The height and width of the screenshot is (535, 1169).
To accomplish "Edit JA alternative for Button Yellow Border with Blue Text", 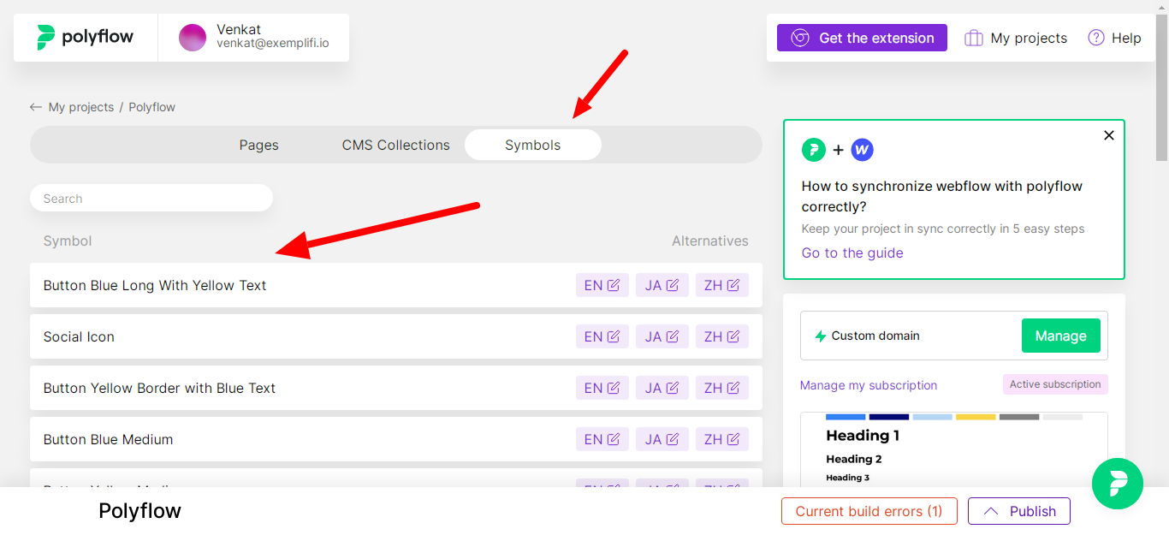I will point(662,388).
